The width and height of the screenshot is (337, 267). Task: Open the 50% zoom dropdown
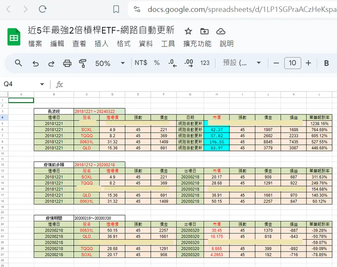pos(110,63)
